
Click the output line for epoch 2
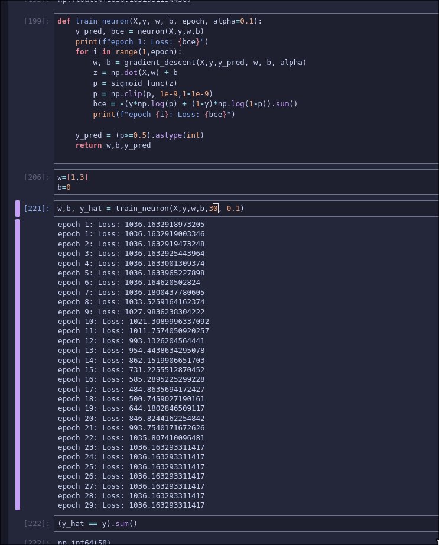tap(131, 244)
